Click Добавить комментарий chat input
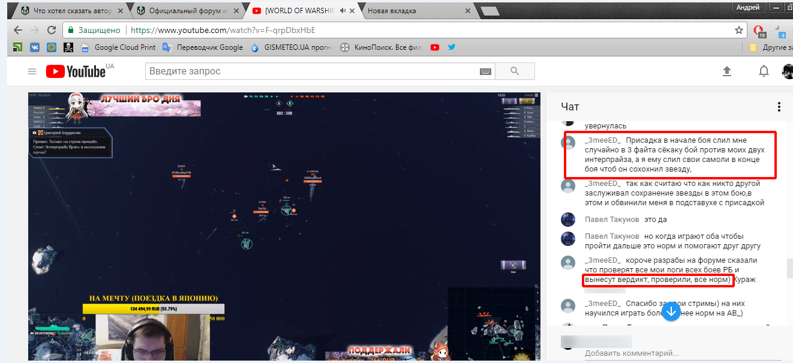Viewport: 793px width, 363px height. coord(632,353)
